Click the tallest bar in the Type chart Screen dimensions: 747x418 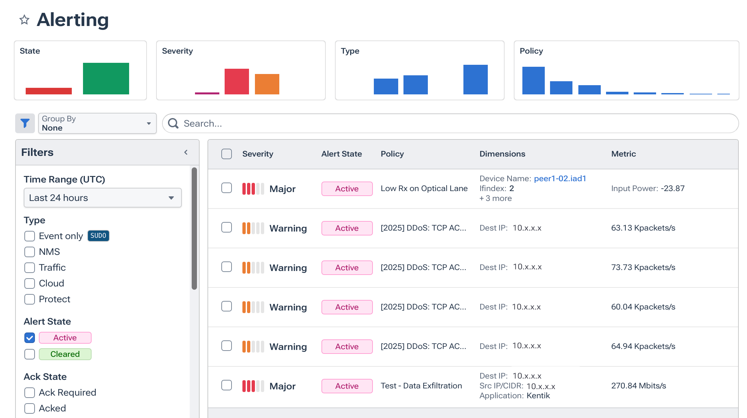[x=475, y=80]
